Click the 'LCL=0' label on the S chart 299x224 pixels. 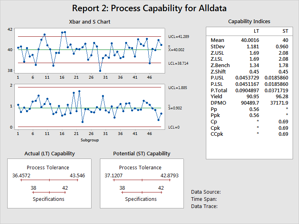[174, 127]
